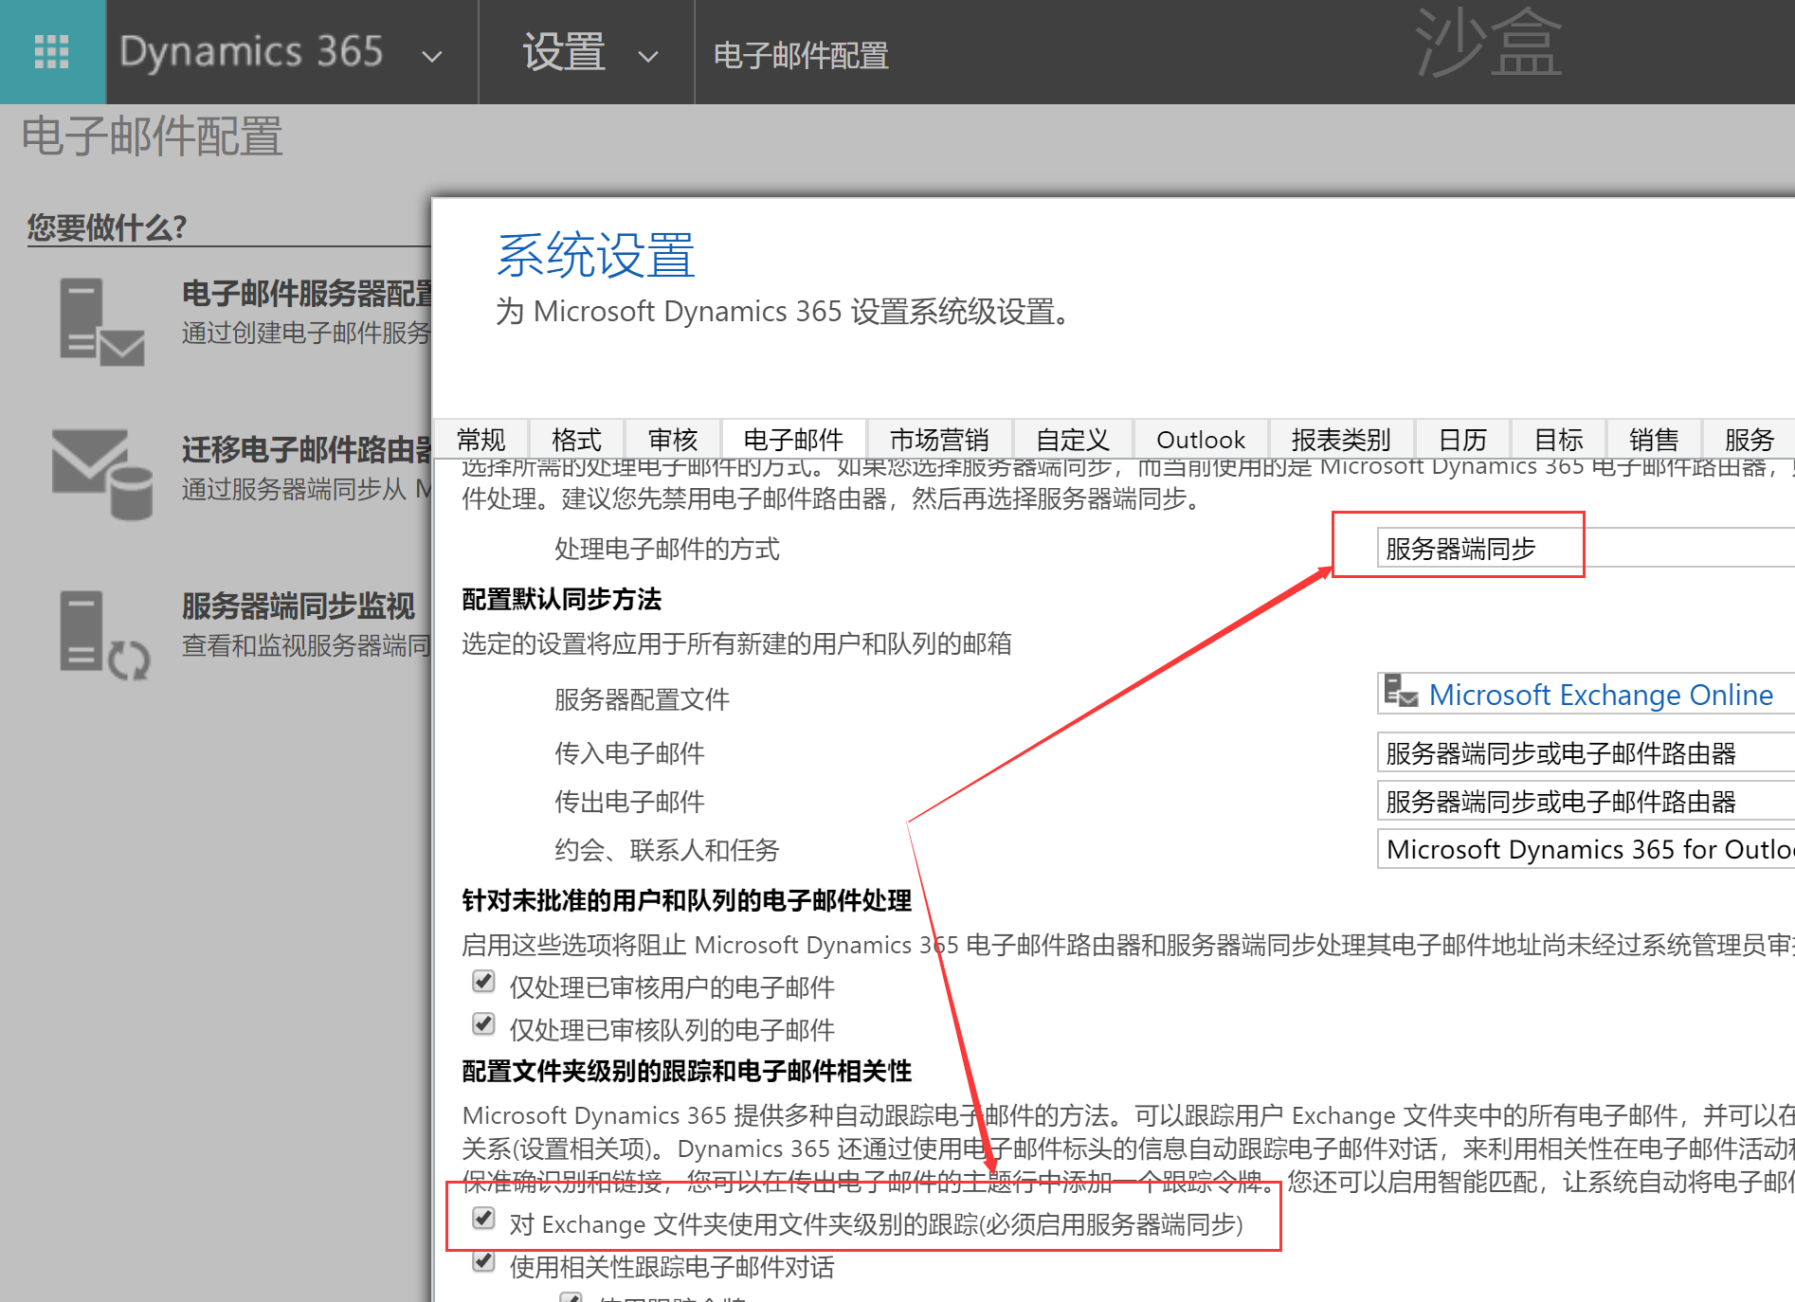Open the 传出电子邮件 dropdown
Image resolution: width=1795 pixels, height=1302 pixels.
pyautogui.click(x=1586, y=802)
